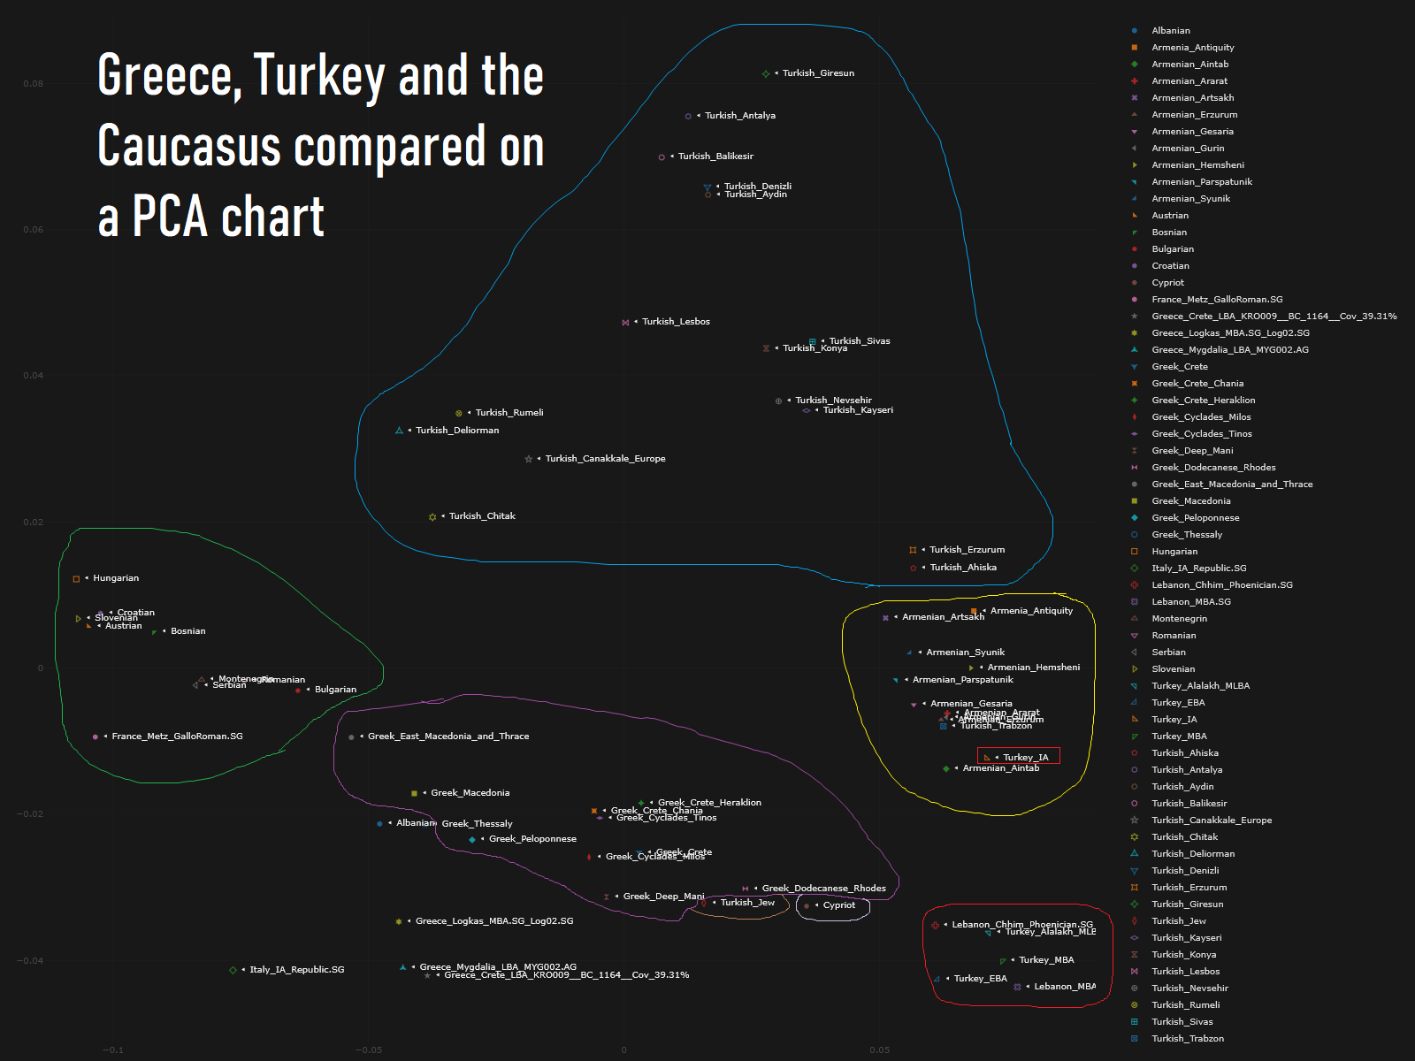Click the Armenia_Antiquity square marker in the legend
1415x1061 pixels.
click(1135, 48)
